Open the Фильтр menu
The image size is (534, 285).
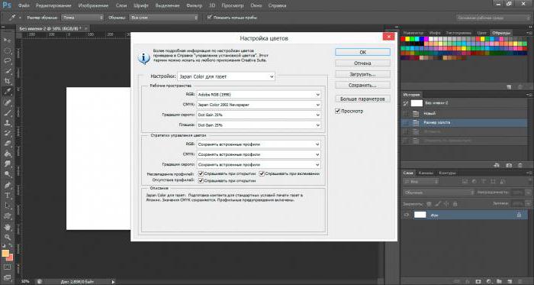(x=194, y=5)
